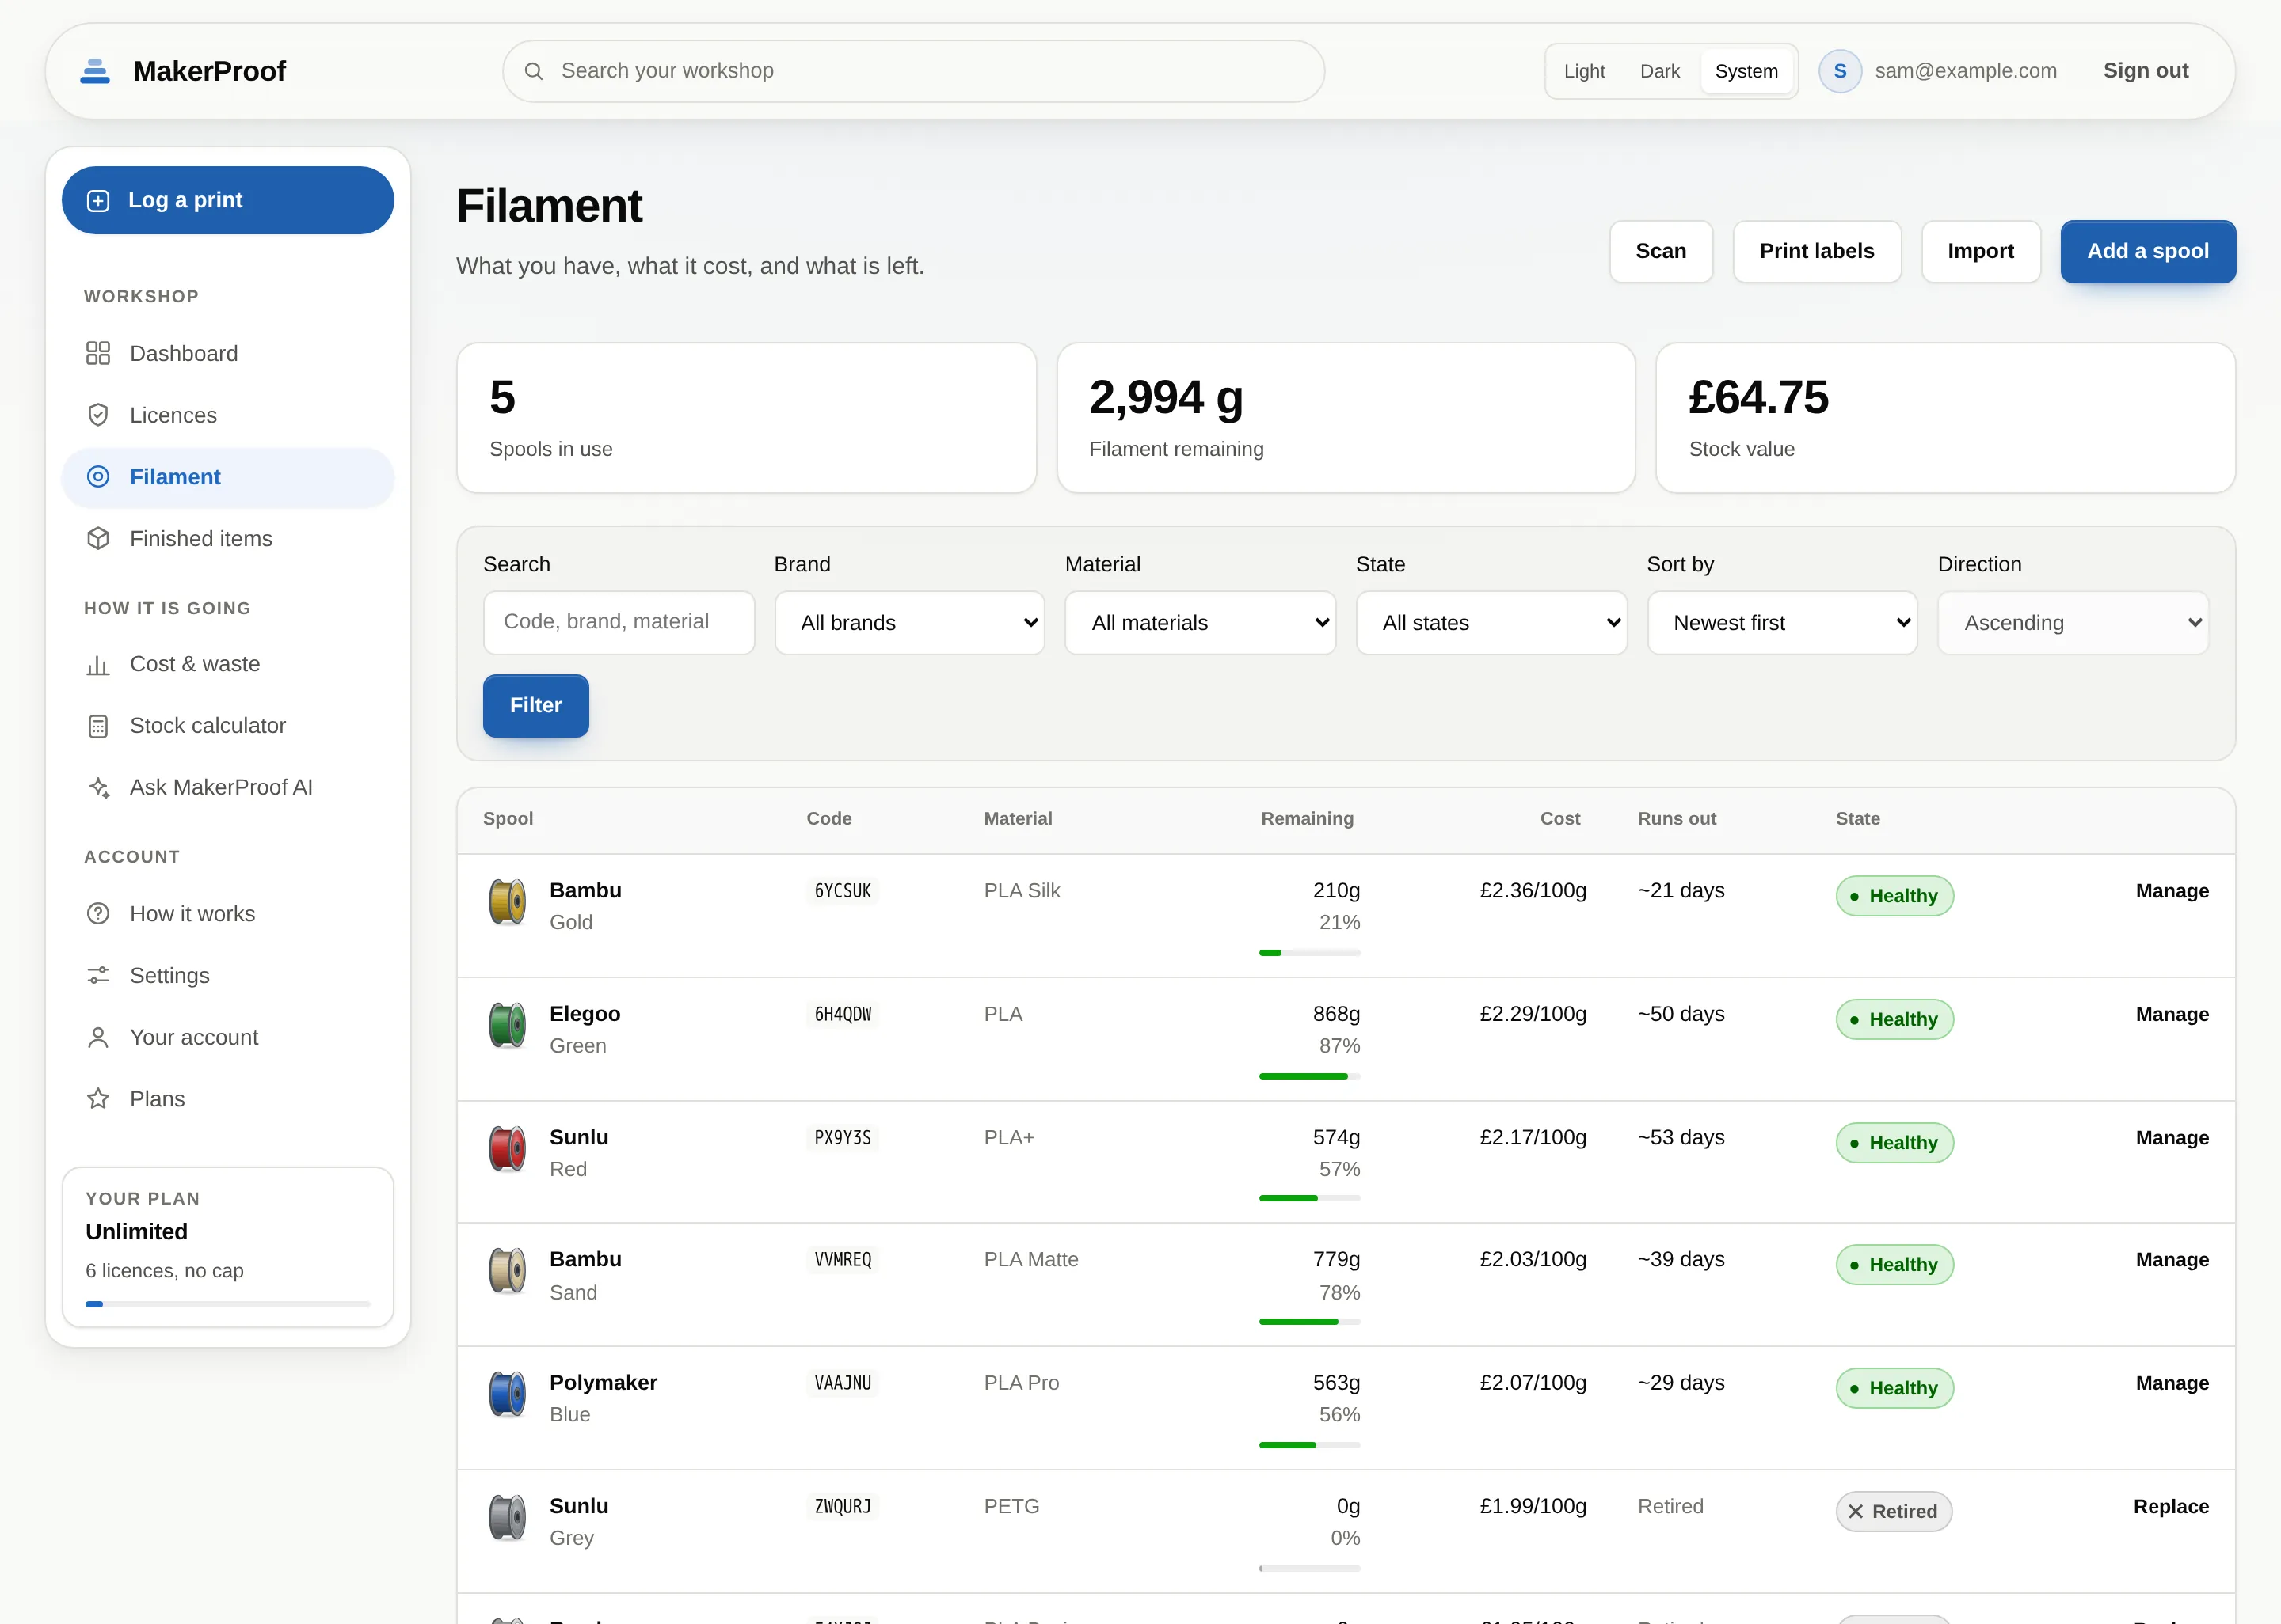2281x1624 pixels.
Task: Open Finished items cube icon
Action: click(x=98, y=538)
